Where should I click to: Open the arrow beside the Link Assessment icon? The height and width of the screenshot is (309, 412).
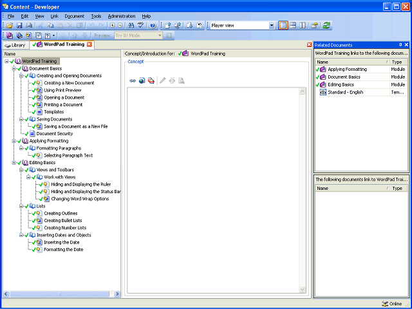pos(53,35)
